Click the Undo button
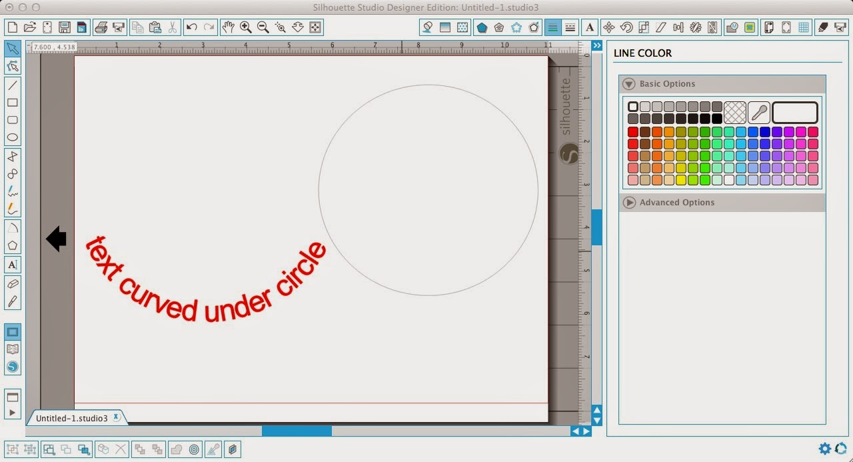853x462 pixels. tap(193, 27)
